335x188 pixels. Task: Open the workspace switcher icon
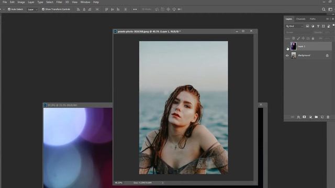(330, 9)
